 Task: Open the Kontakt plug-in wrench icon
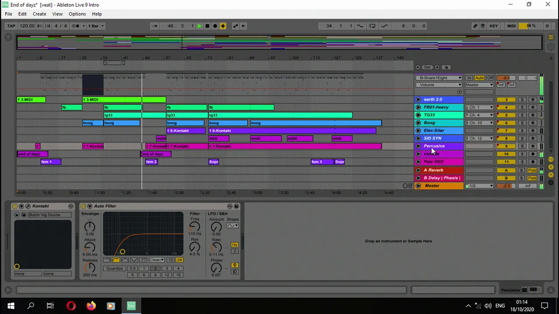(x=28, y=206)
